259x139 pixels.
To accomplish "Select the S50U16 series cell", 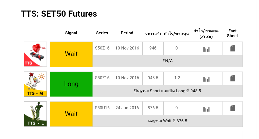I will click(x=102, y=108).
